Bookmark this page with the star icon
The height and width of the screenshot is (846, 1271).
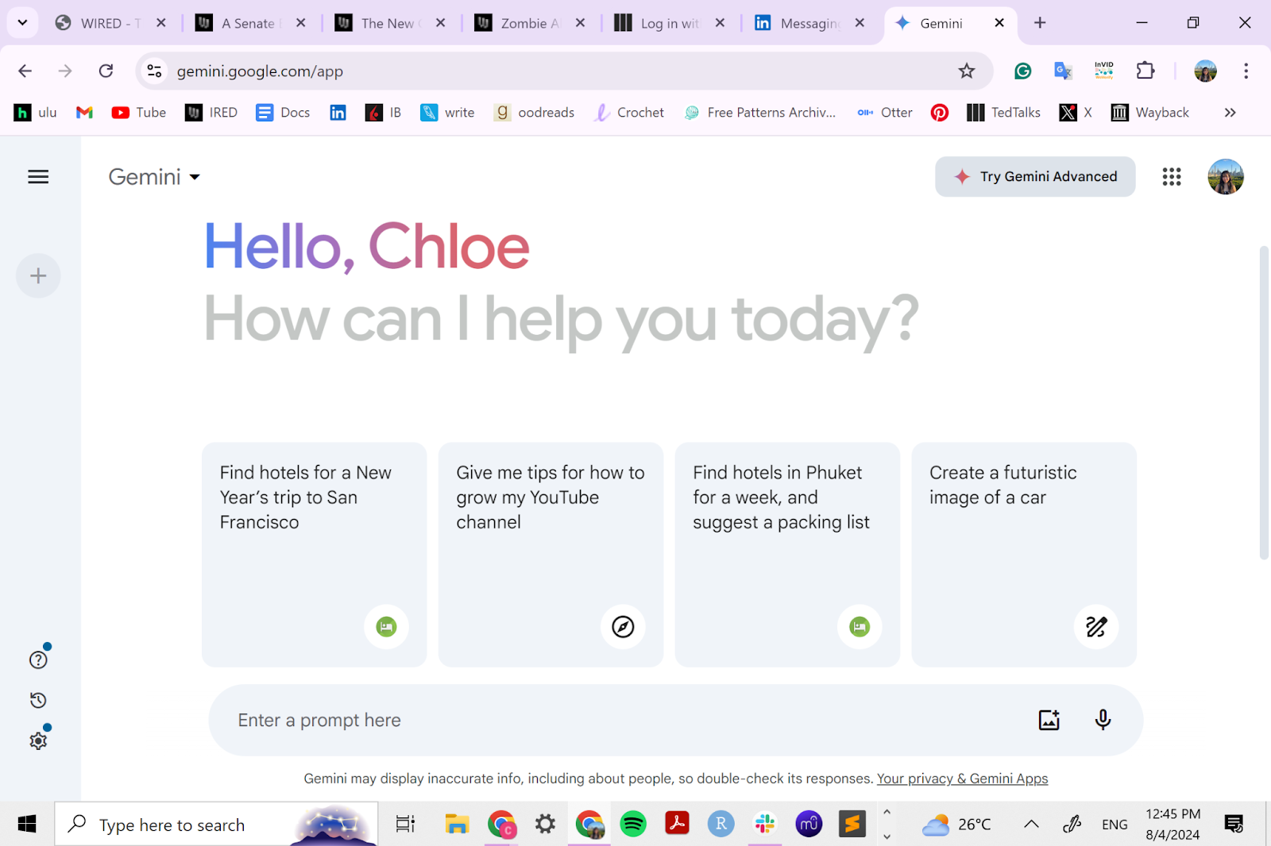pos(967,71)
